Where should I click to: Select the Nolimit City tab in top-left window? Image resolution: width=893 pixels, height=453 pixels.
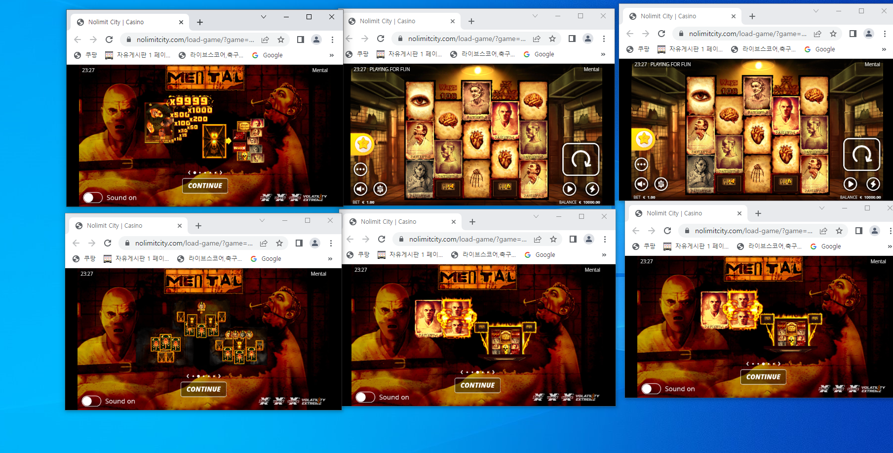point(131,22)
